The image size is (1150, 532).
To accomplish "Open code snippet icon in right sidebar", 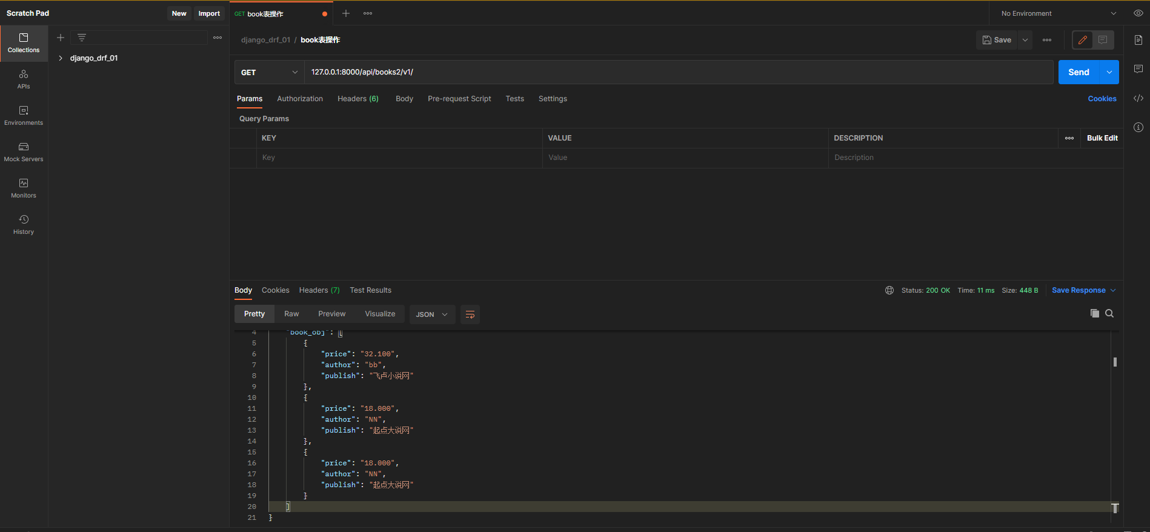I will pos(1138,98).
